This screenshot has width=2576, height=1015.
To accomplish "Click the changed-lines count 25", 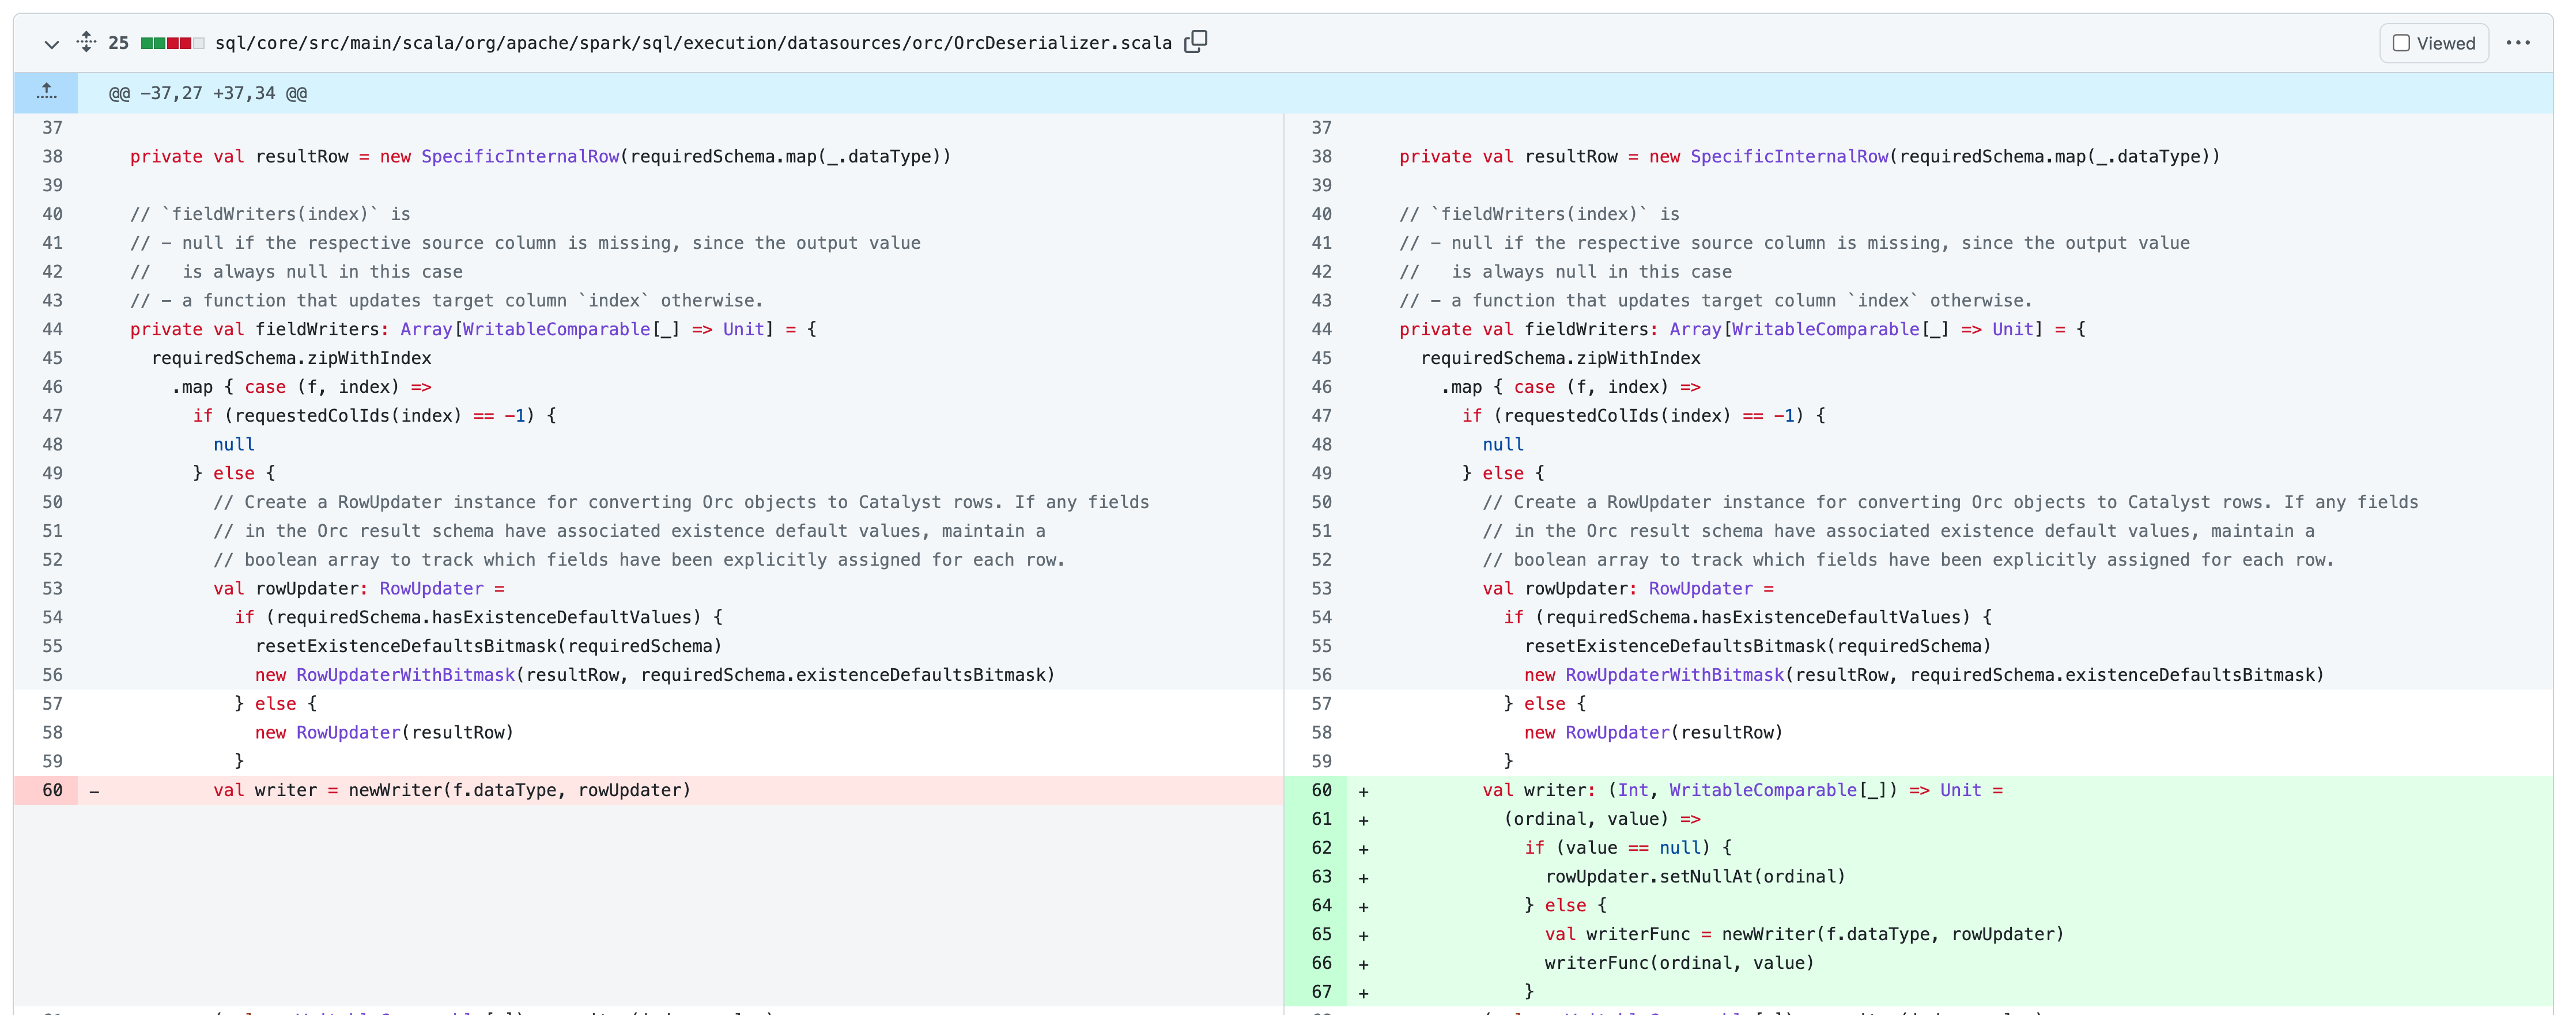I will (118, 43).
